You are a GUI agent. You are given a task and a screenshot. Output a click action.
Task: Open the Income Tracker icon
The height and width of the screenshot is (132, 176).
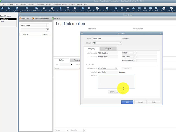pyautogui.click(x=27, y=9)
